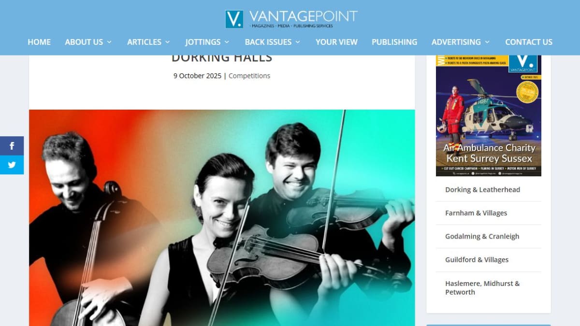Open the Advertising dropdown chevron
This screenshot has width=580, height=326.
coord(487,42)
